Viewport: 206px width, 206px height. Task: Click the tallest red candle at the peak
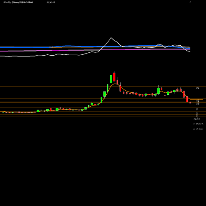tap(114, 77)
